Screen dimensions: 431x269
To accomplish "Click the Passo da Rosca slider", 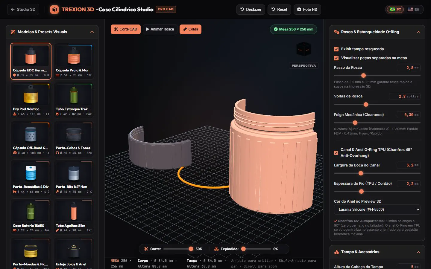I will click(377, 76).
